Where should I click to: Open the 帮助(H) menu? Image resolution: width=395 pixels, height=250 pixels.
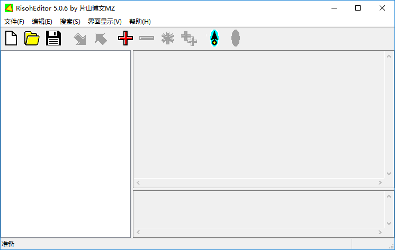[140, 22]
